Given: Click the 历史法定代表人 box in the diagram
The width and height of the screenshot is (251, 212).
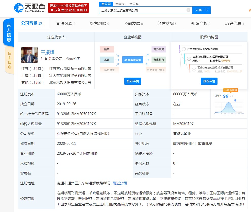Looking at the screenshot, I should (156, 70).
